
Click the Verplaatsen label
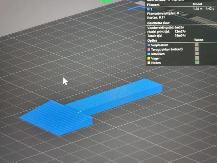tap(160, 45)
